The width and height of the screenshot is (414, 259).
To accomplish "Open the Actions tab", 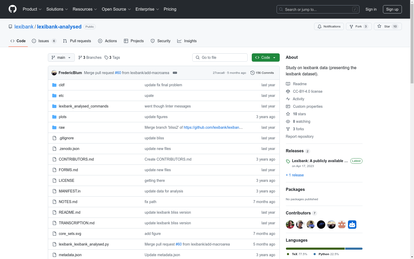I will [108, 41].
